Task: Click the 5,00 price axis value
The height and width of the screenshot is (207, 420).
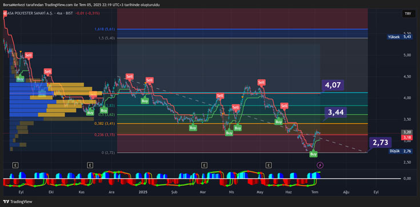Action: [x=407, y=55]
